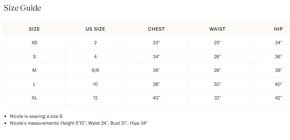This screenshot has height=140, width=290.
Task: Click the Size Guide heading
Action: pyautogui.click(x=23, y=8)
